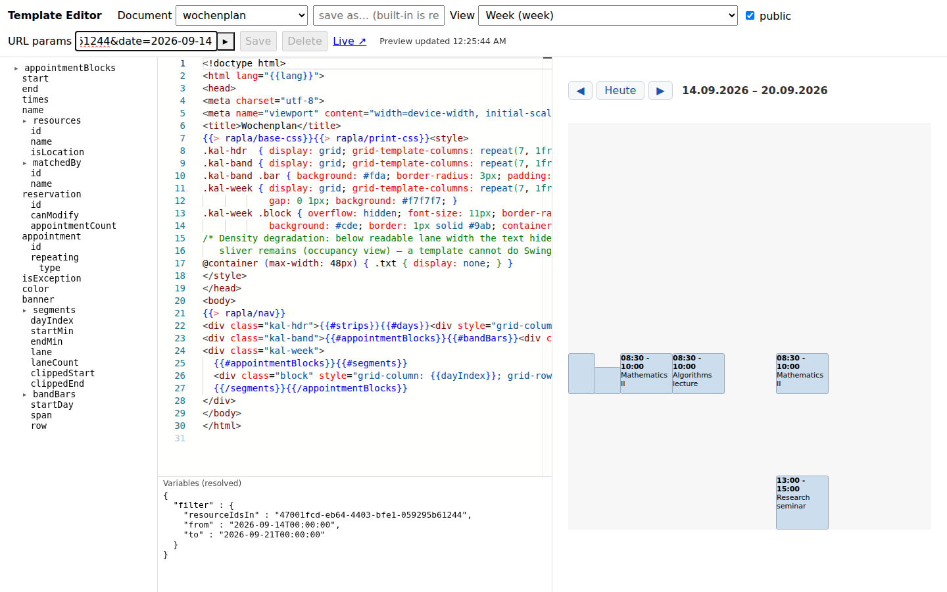
Task: Select the 'dayIndex' variable in tree
Action: click(x=52, y=321)
